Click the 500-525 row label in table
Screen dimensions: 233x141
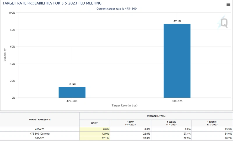(x=40, y=138)
